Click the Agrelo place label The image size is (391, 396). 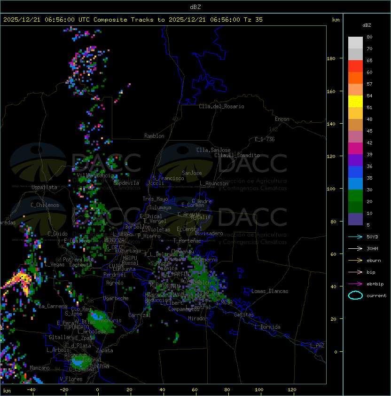(115, 283)
